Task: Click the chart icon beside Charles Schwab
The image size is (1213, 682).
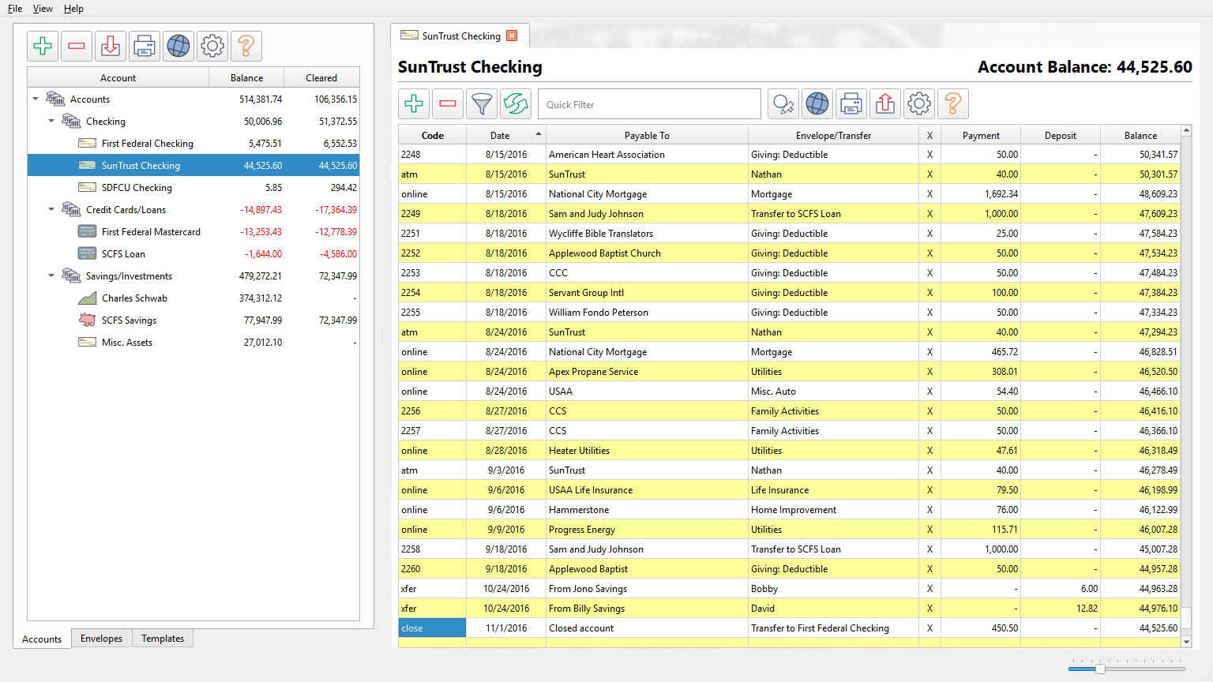Action: (87, 298)
